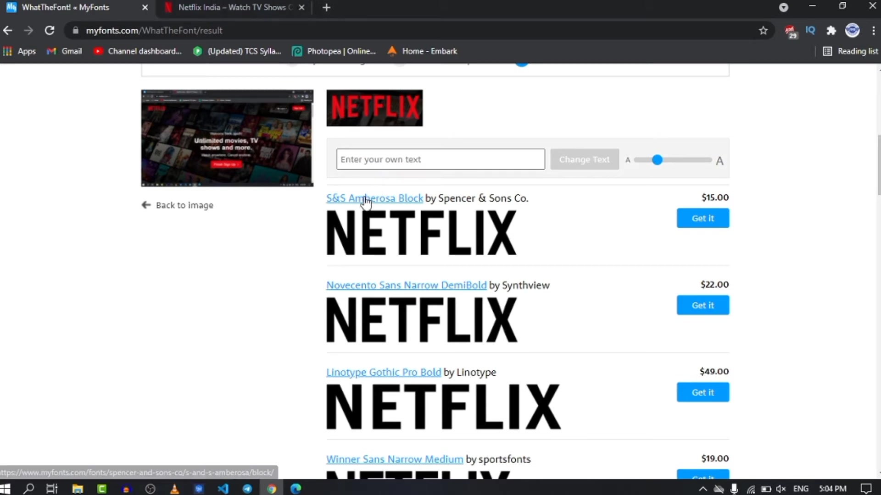The image size is (881, 495).
Task: Click the $49.00 price text
Action: pos(714,372)
